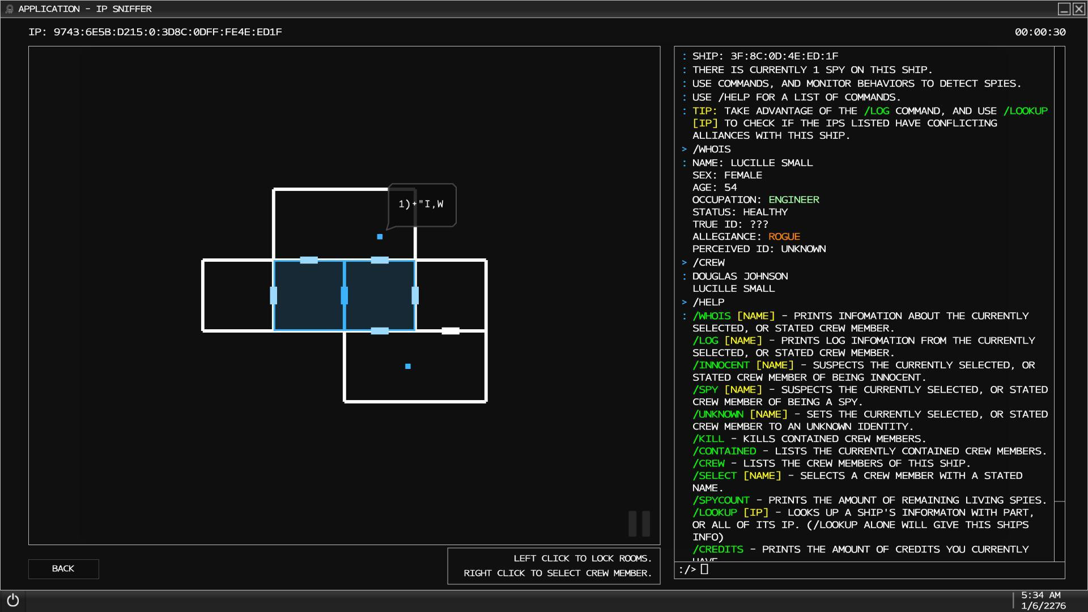Screen dimensions: 1088x612
Task: Select the crew member dot in the top room
Action: click(x=380, y=237)
